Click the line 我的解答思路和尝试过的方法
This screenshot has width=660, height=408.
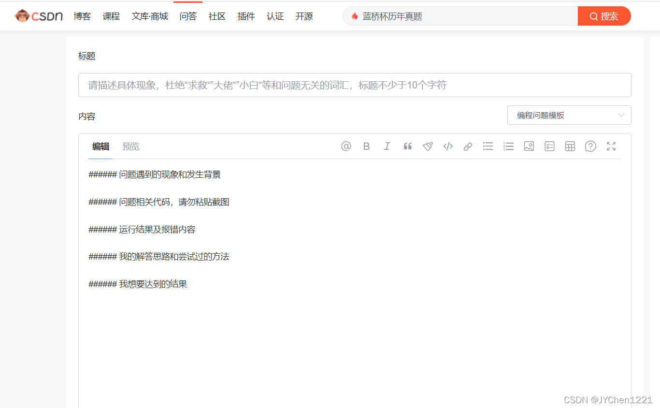(159, 257)
